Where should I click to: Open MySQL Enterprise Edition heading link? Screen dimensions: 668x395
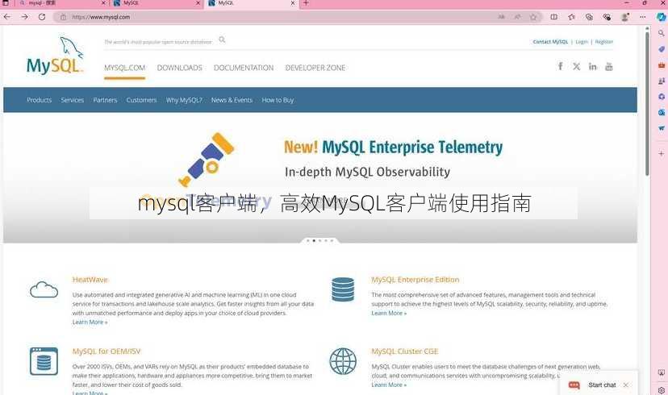point(415,280)
